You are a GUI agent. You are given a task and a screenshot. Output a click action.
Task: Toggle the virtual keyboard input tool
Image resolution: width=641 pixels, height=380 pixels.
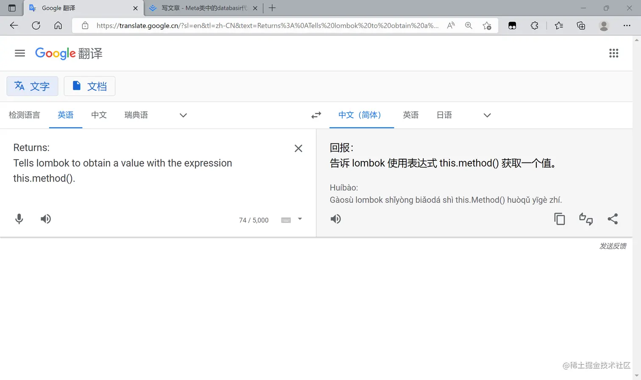pos(286,220)
